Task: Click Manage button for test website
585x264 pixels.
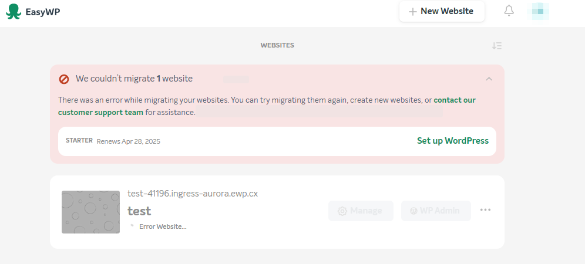Action: (x=361, y=211)
